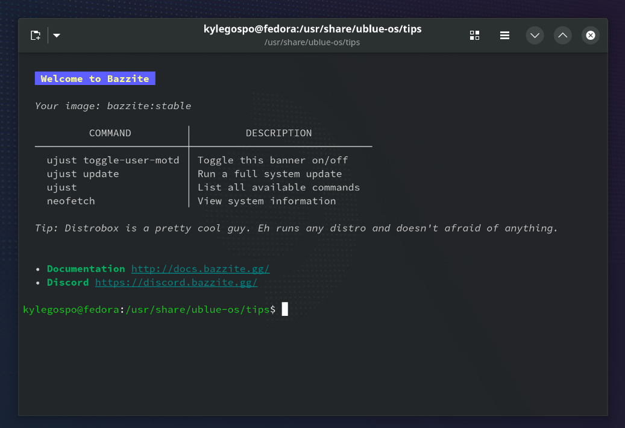The width and height of the screenshot is (625, 428).
Task: Click the path subtitle under the title
Action: 312,42
